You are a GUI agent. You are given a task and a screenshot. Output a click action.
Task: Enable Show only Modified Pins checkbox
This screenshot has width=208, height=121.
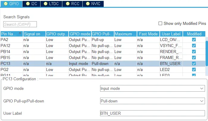tap(160, 23)
